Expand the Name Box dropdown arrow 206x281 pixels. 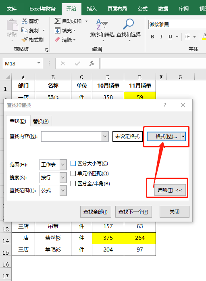pyautogui.click(x=39, y=63)
